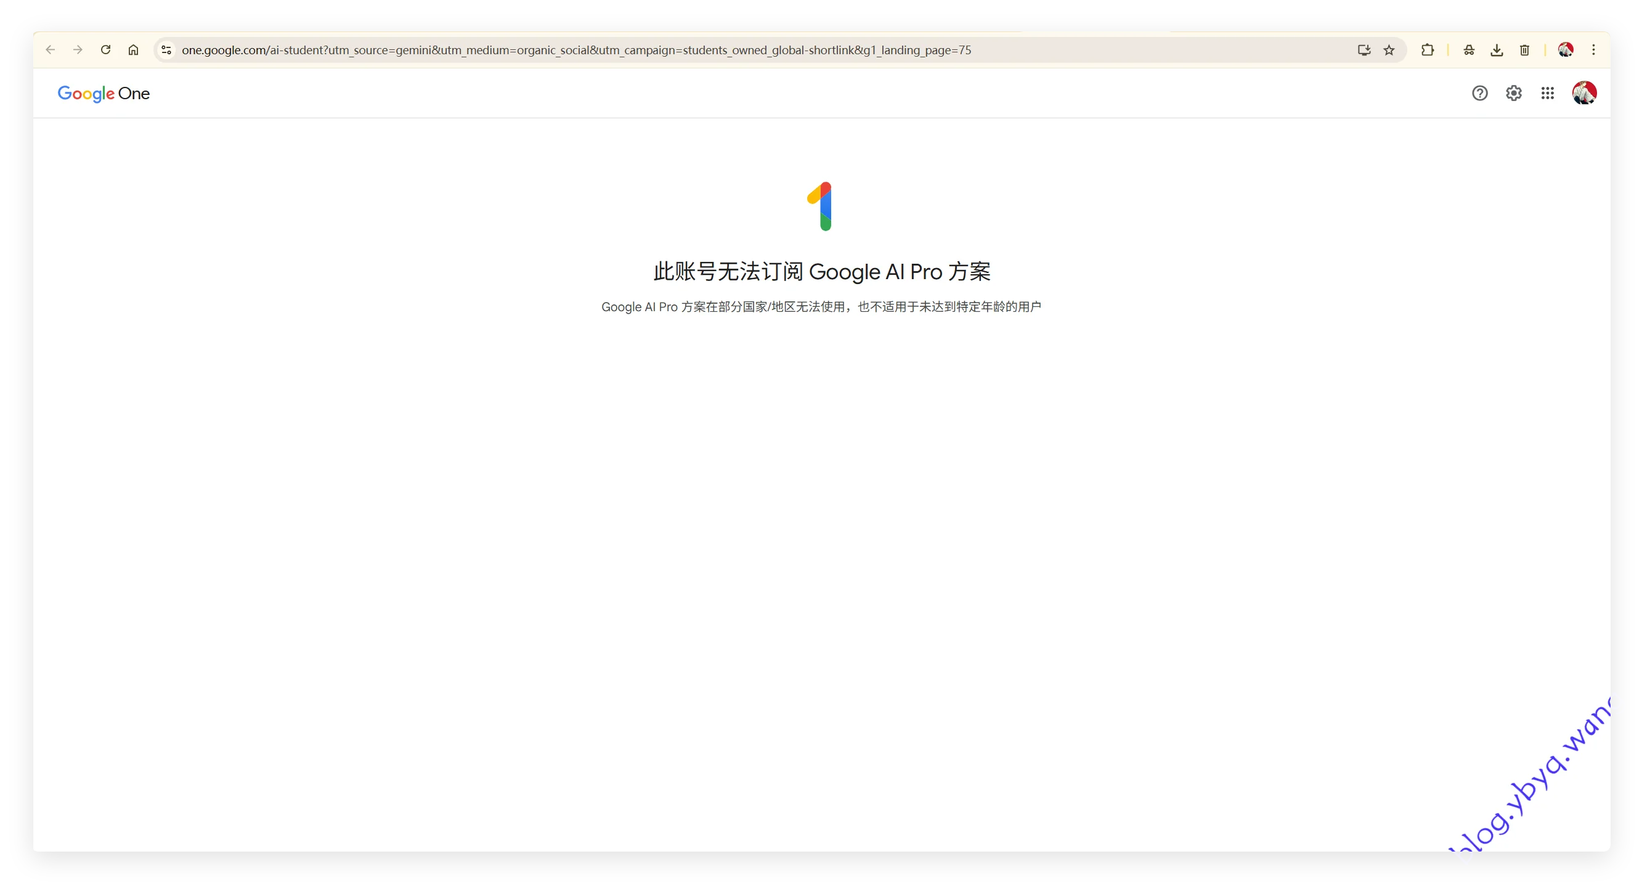The image size is (1642, 883).
Task: Bookmark this page with the star icon
Action: [1389, 50]
